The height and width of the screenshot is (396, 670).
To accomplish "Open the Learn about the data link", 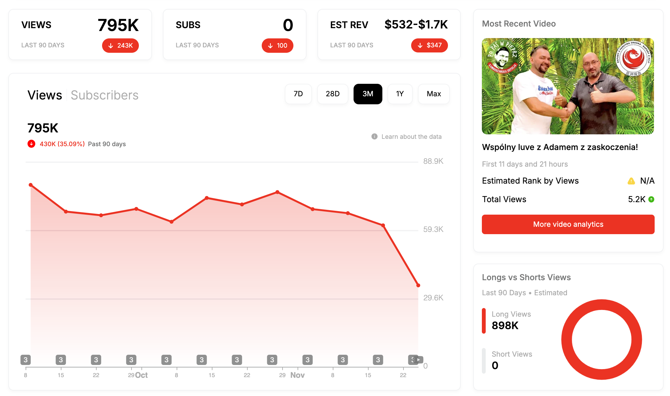I will pyautogui.click(x=411, y=137).
